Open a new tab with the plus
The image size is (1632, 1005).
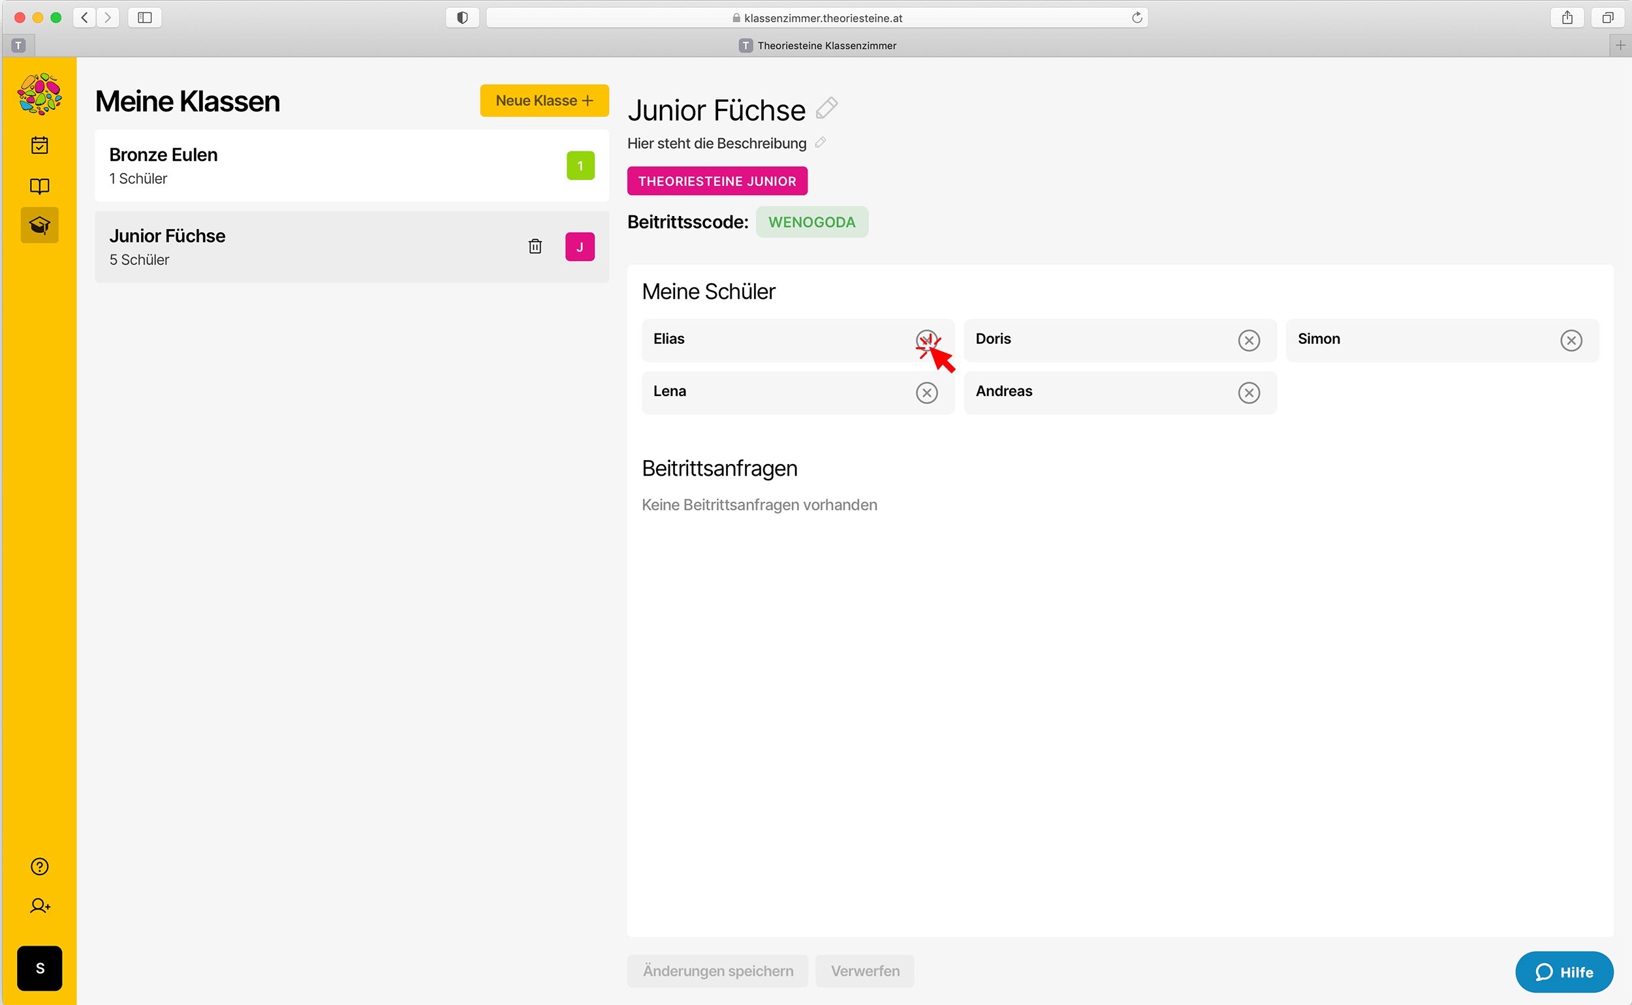(1621, 45)
